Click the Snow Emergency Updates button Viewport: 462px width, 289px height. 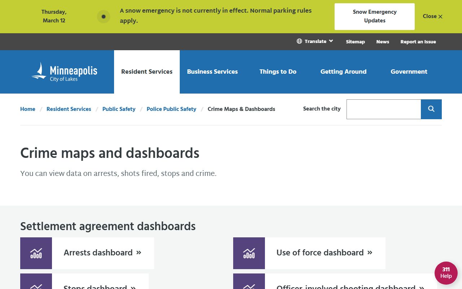[375, 17]
